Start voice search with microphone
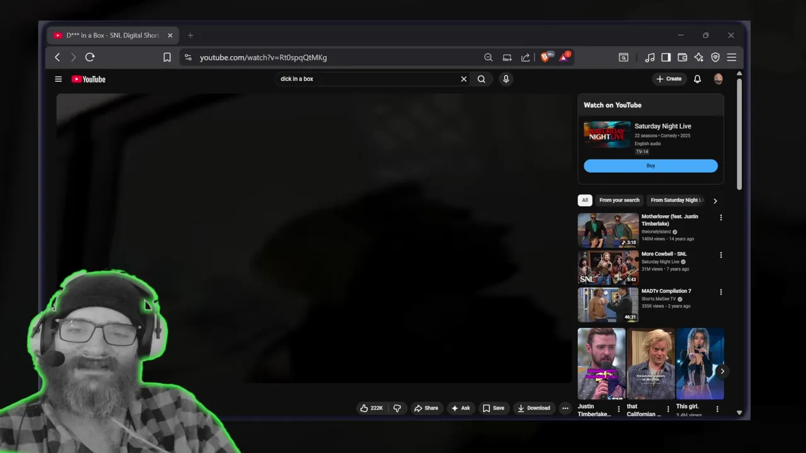 pos(506,79)
